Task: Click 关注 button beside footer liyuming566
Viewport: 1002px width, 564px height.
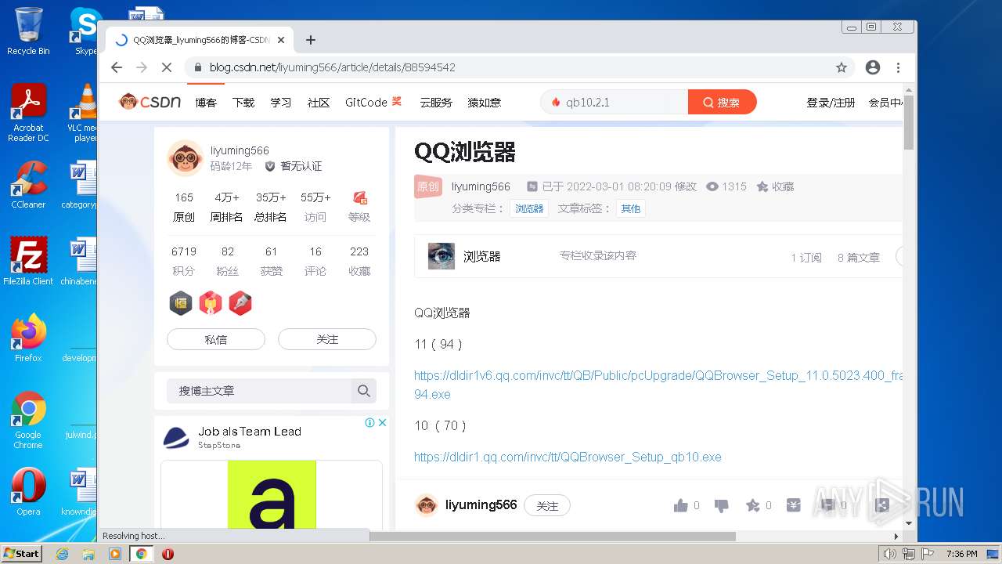Action: (x=547, y=505)
